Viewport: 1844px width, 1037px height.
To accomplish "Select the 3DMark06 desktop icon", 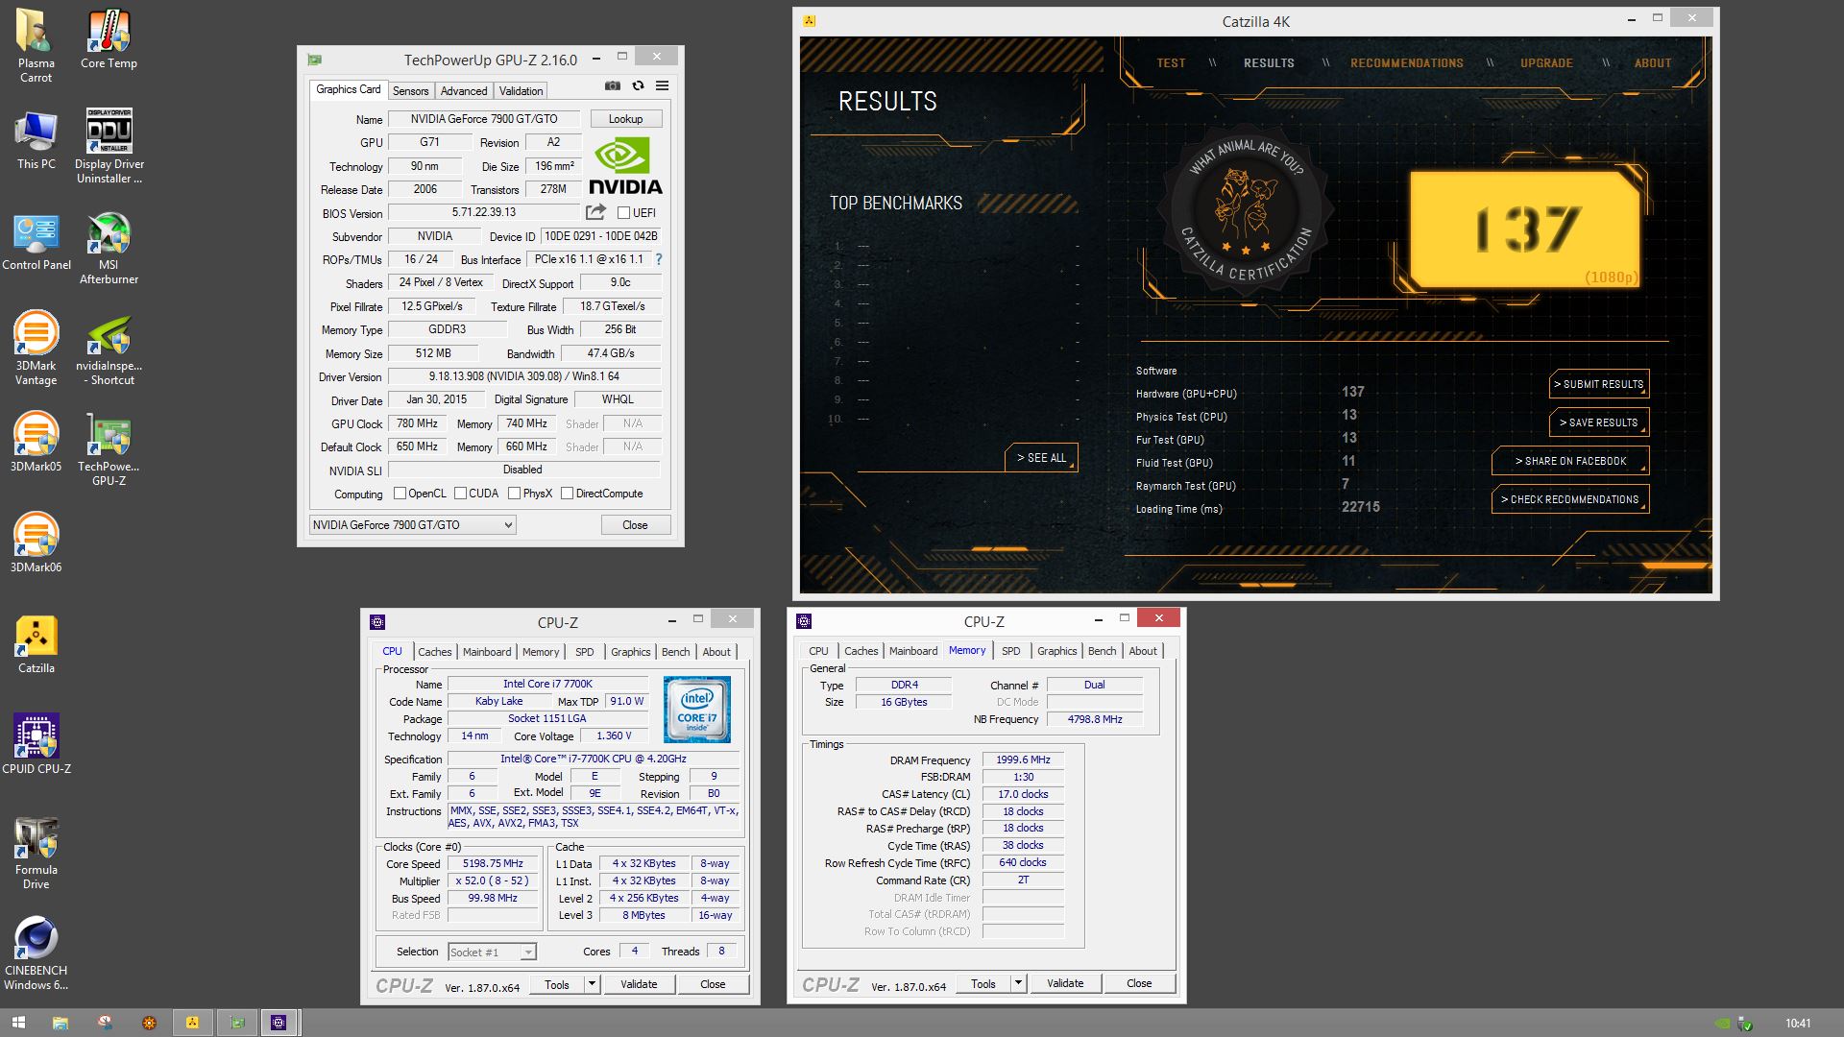I will tap(36, 543).
